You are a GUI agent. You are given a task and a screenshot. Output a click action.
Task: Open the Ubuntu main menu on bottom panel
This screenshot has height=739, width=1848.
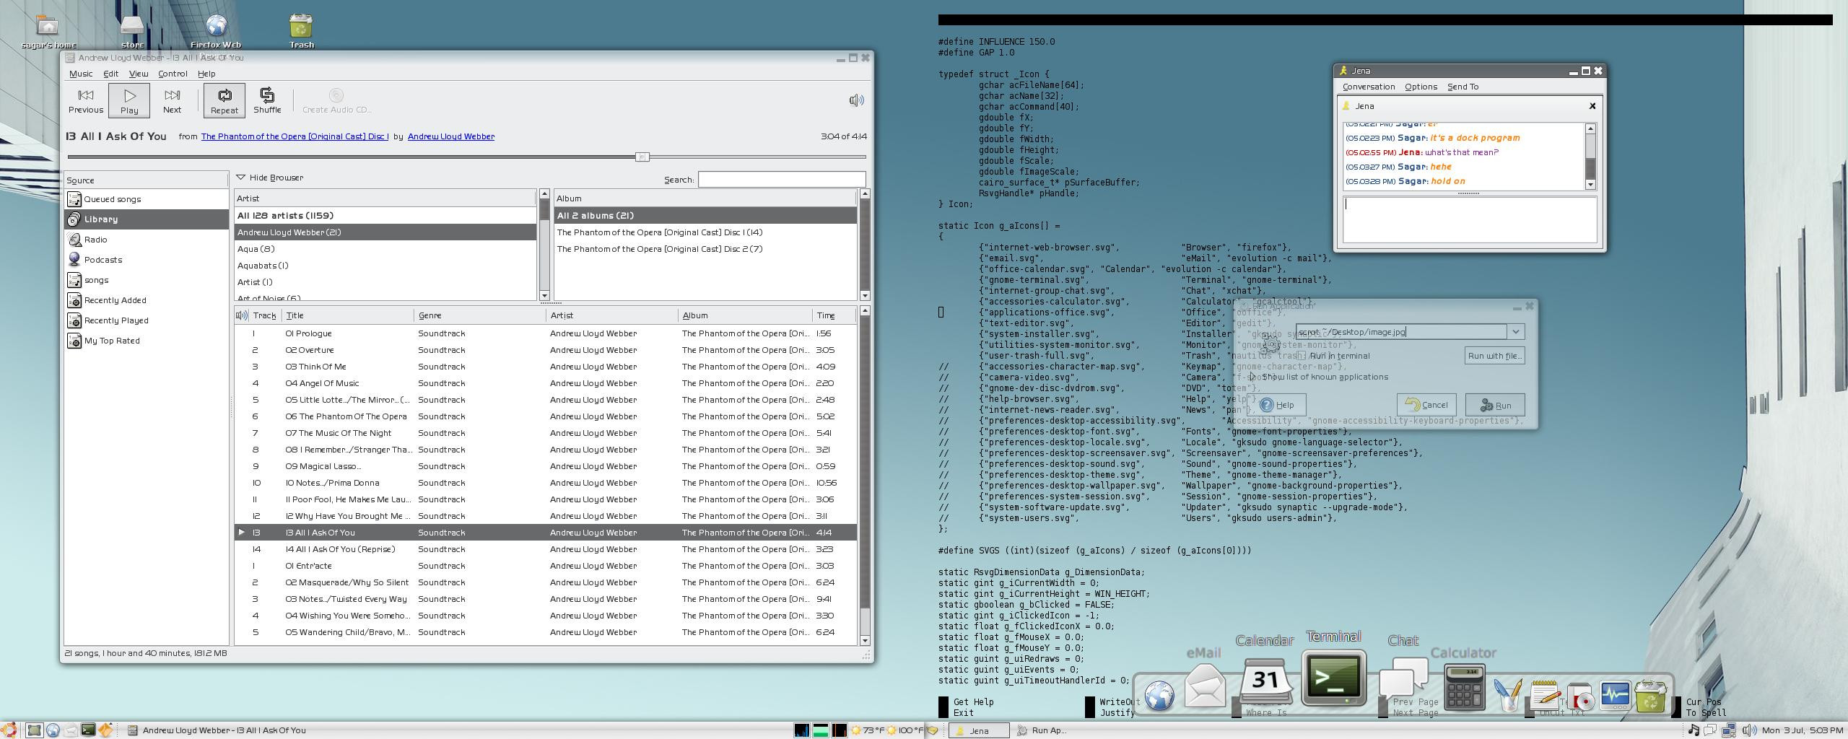pos(9,730)
